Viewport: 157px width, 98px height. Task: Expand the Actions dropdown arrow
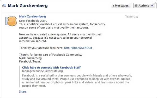click(x=152, y=6)
